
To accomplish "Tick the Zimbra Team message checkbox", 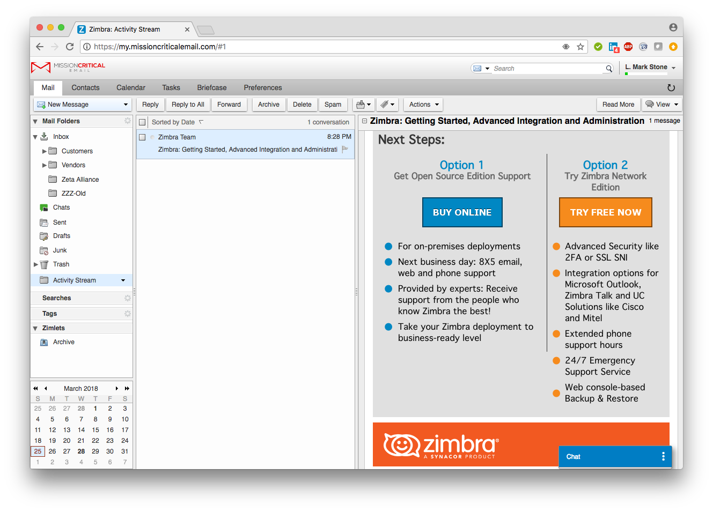I will pyautogui.click(x=142, y=137).
